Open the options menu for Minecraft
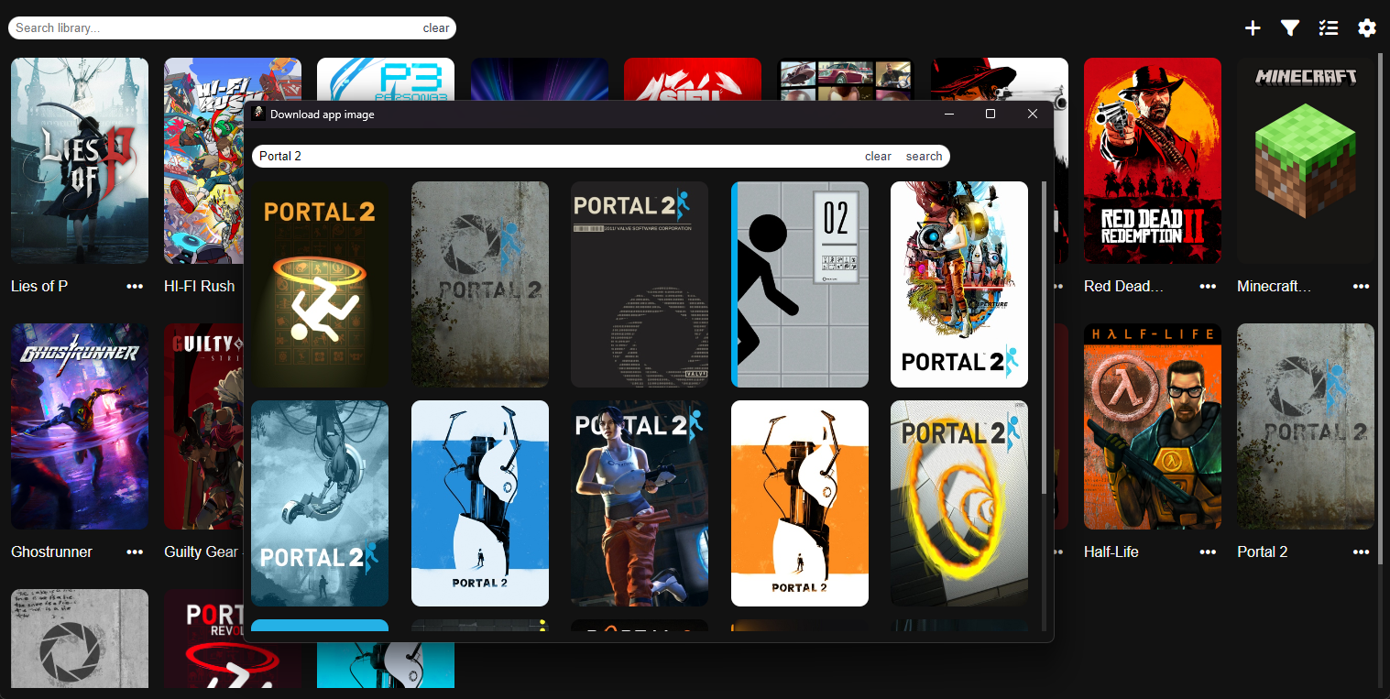The width and height of the screenshot is (1390, 699). (x=1362, y=286)
